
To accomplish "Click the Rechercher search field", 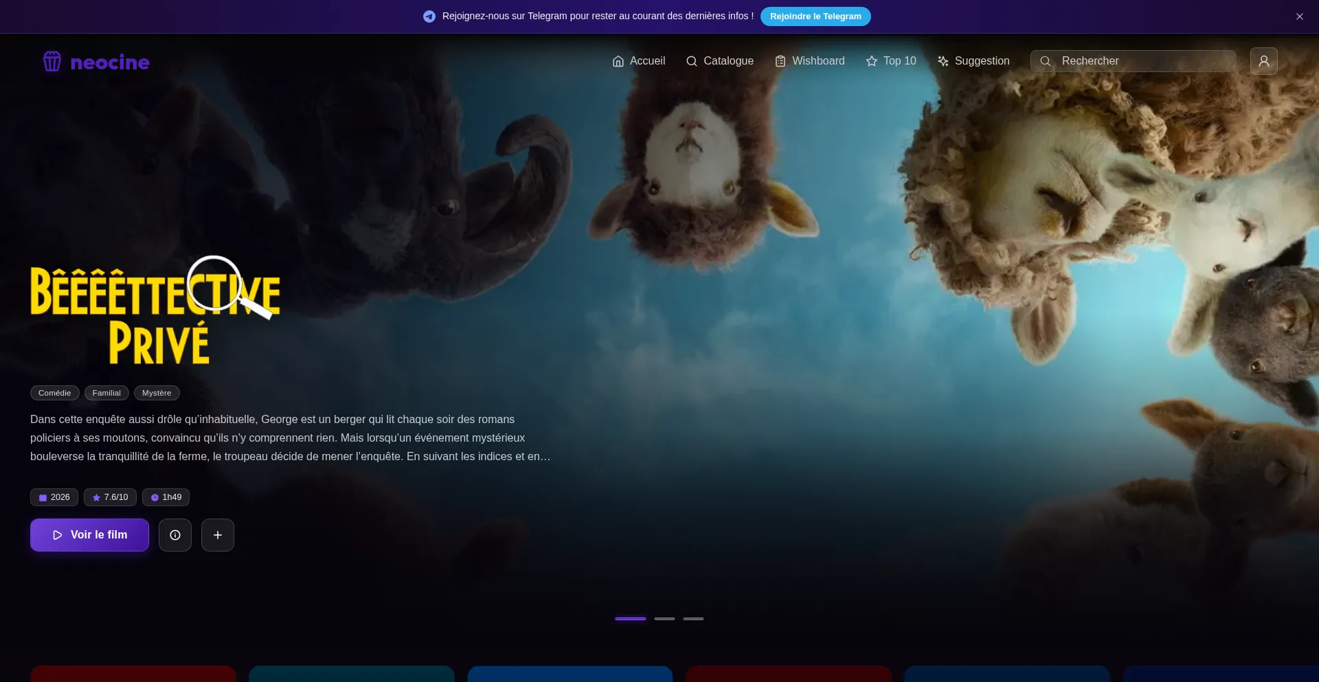I will [x=1134, y=61].
